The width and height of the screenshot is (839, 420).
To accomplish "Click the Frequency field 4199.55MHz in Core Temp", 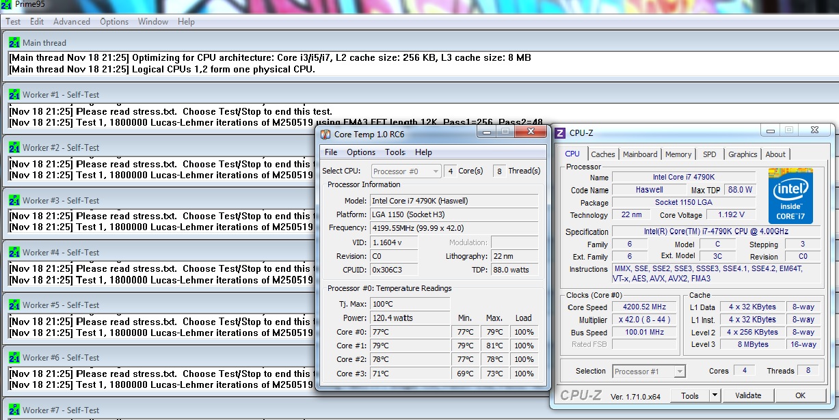I will click(x=454, y=227).
